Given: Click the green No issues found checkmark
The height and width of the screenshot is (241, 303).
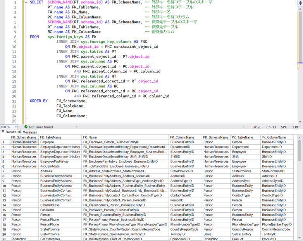Looking at the screenshot, I should point(26,127).
